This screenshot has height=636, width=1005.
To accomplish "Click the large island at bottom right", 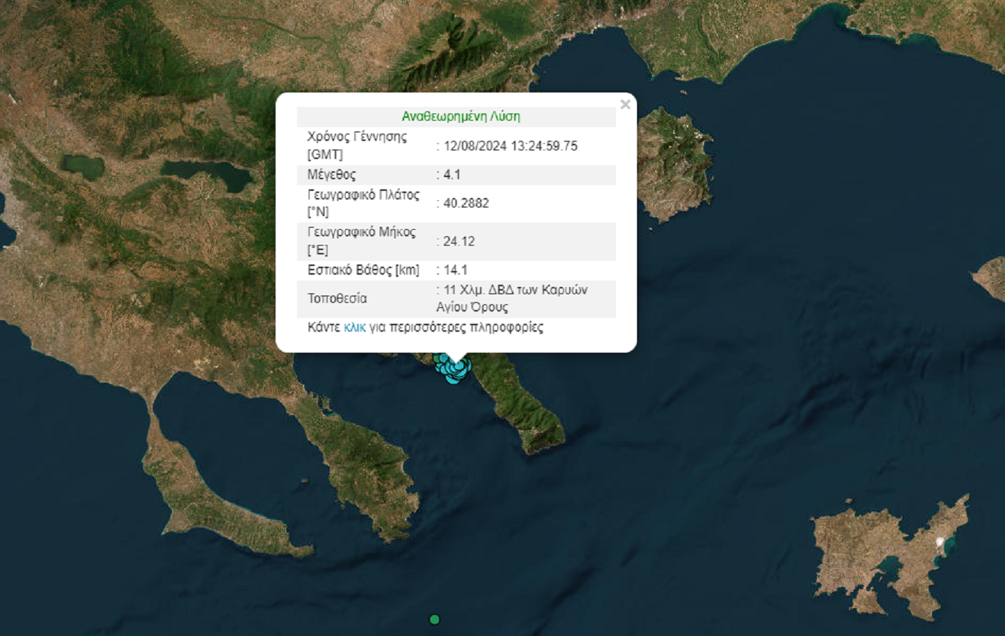I will click(889, 556).
